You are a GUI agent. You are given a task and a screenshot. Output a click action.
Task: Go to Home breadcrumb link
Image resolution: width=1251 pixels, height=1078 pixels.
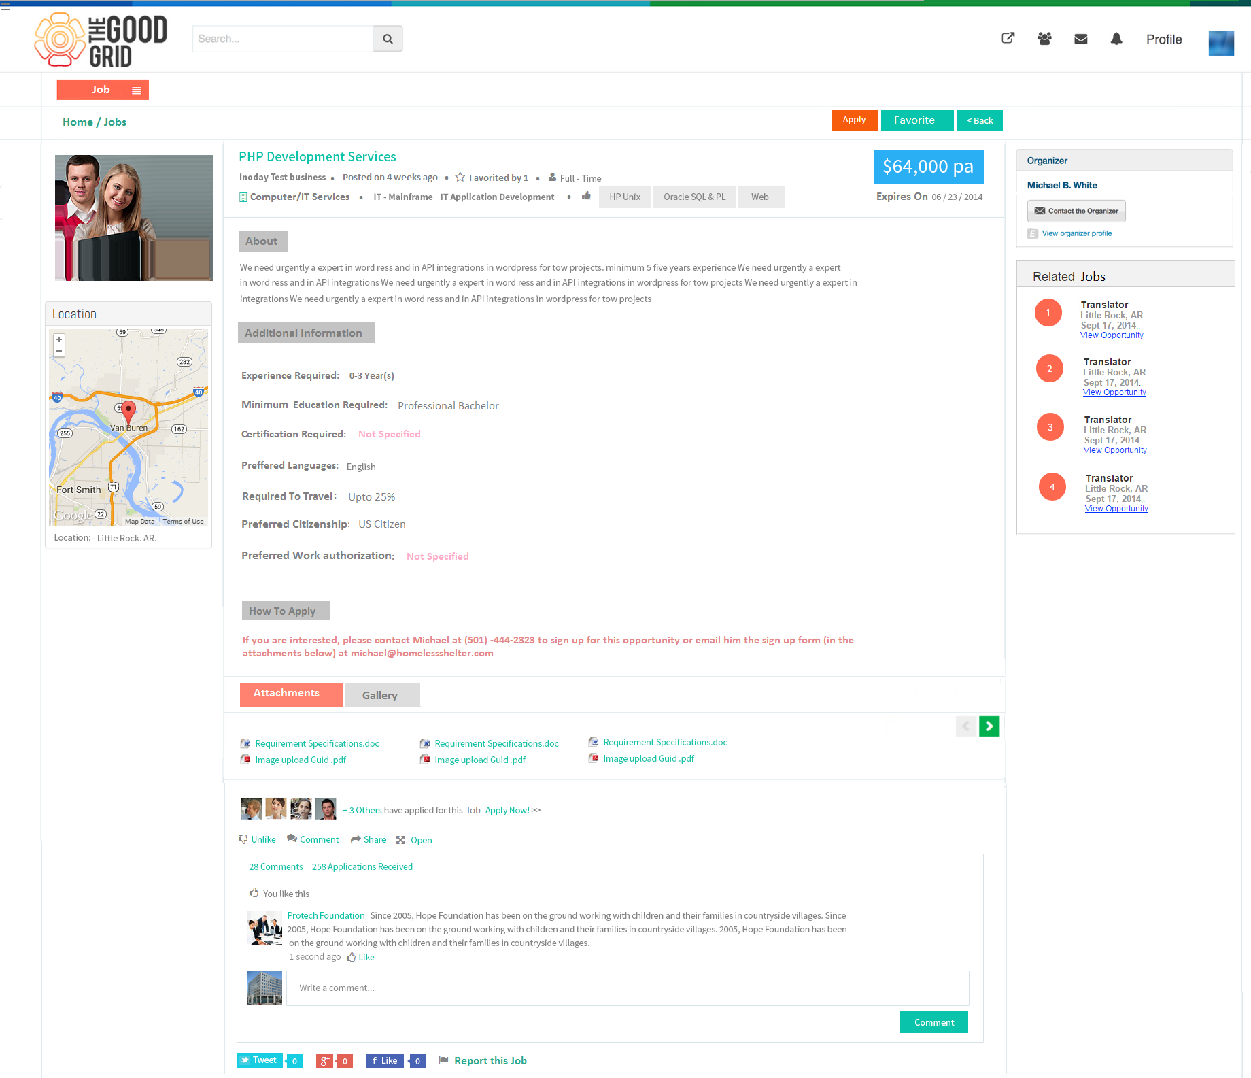[x=78, y=122]
